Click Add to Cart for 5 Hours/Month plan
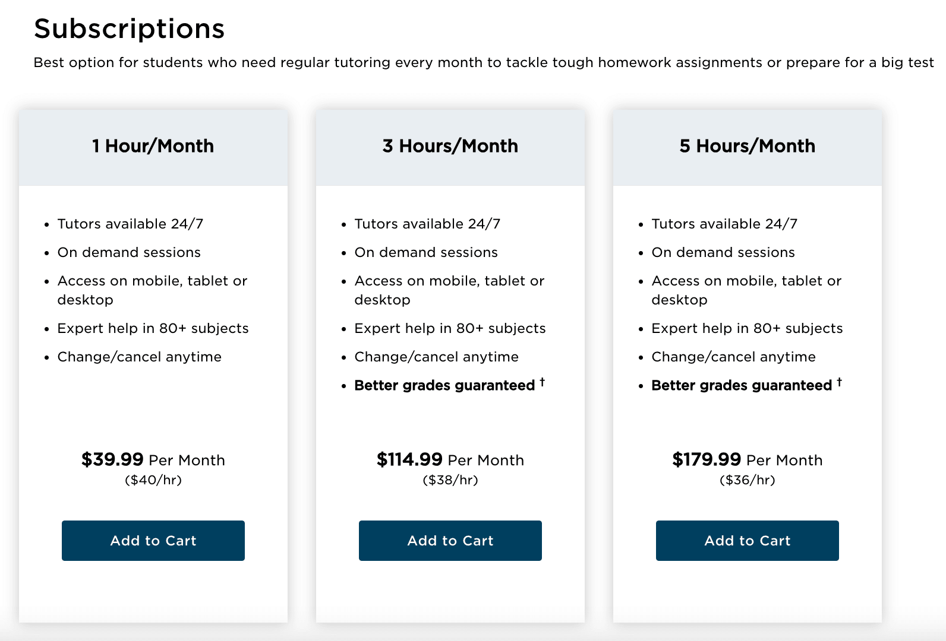This screenshot has height=641, width=946. pos(747,541)
